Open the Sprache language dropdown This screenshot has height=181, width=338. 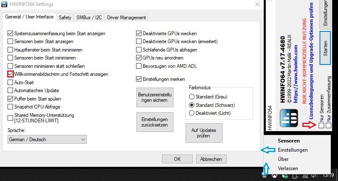pyautogui.click(x=47, y=140)
